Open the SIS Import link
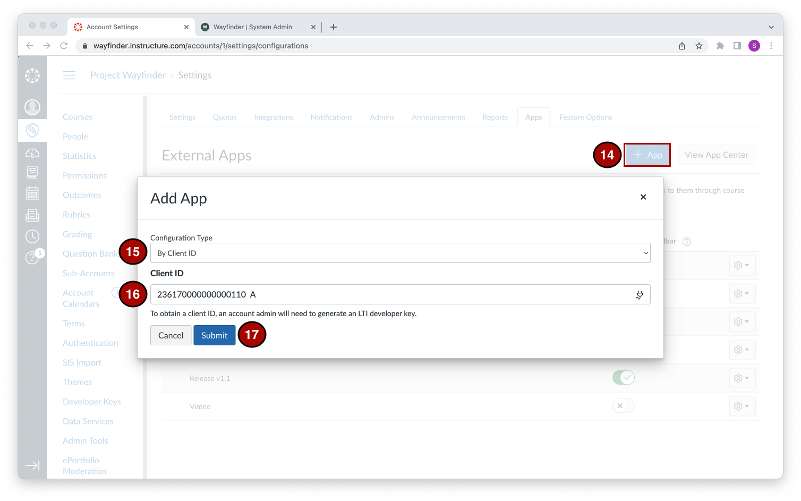801x501 pixels. click(82, 363)
